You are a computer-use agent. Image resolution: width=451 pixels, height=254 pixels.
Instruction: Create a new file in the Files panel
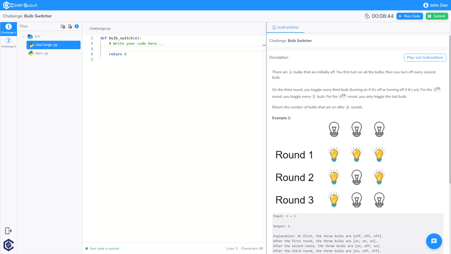point(70,26)
